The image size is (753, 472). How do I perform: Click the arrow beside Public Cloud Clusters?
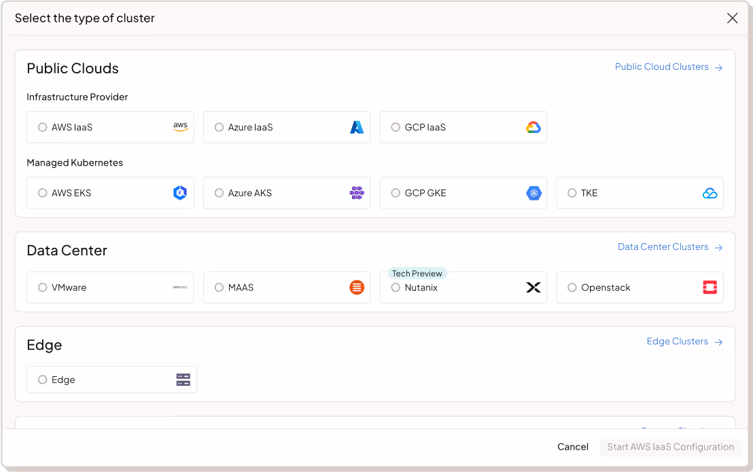pos(718,68)
